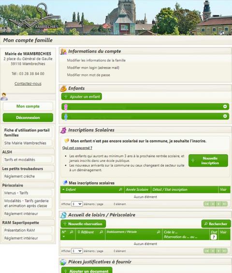This screenshot has width=232, height=273.
Task: Click the Déconnexion button
Action: coord(28,117)
